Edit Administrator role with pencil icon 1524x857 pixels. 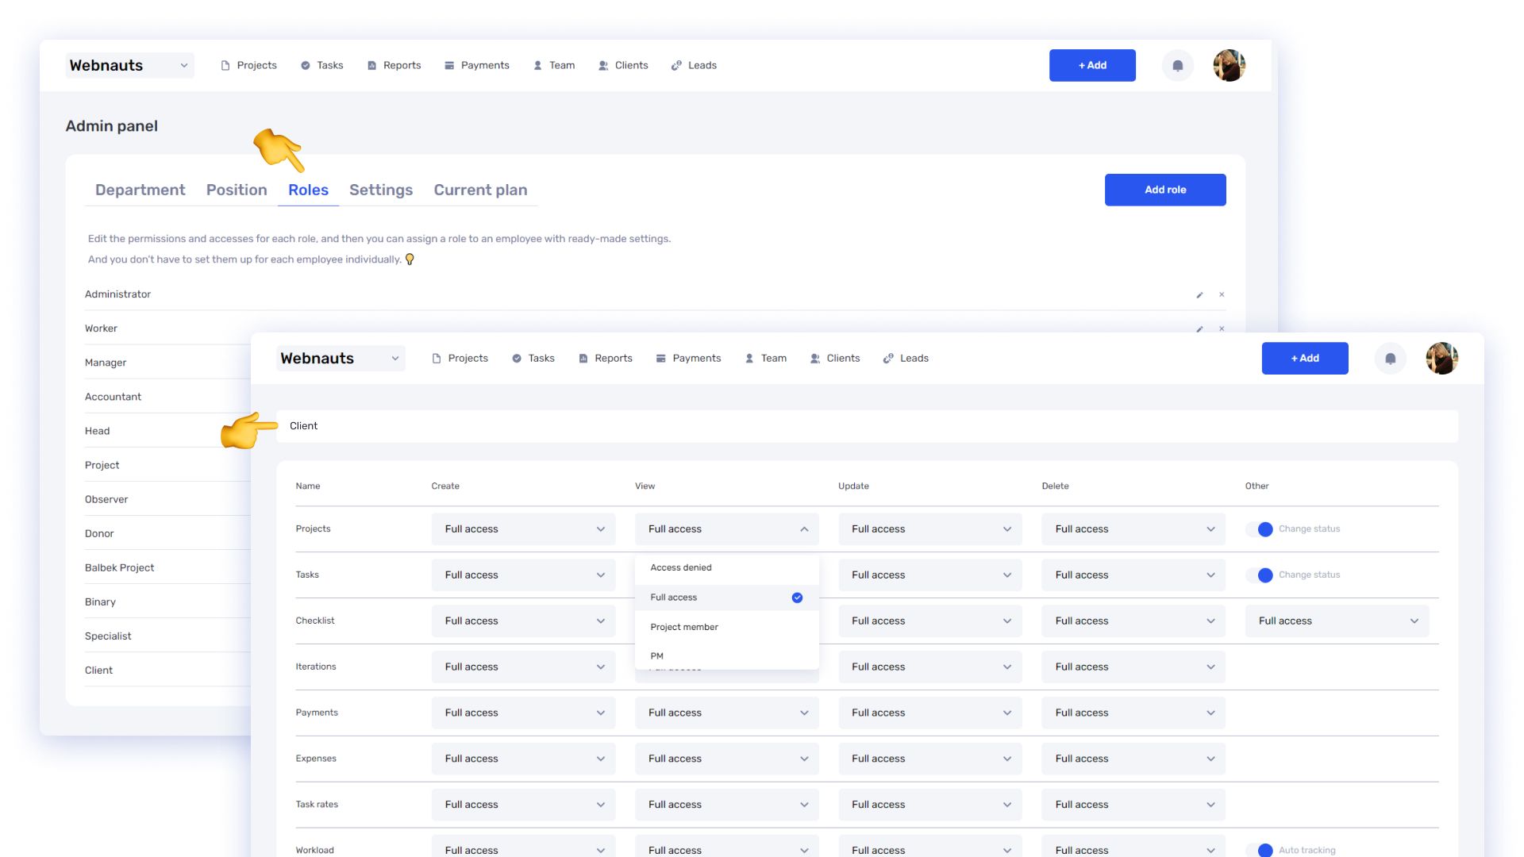click(x=1200, y=294)
